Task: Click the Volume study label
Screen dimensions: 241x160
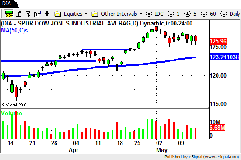Action: (x=11, y=114)
